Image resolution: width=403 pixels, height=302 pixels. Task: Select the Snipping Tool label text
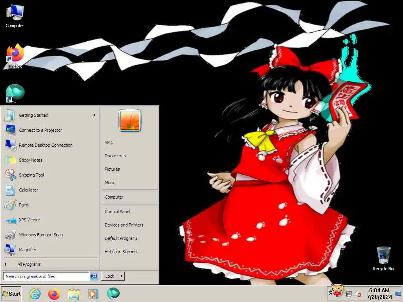31,175
